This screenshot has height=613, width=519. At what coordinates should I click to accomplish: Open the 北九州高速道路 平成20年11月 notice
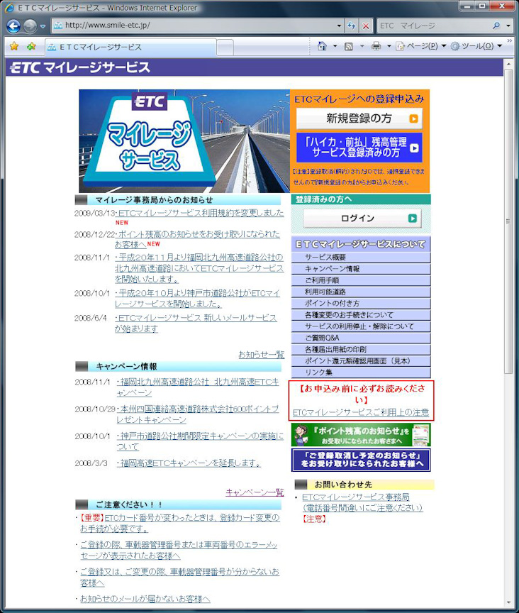coord(199,268)
